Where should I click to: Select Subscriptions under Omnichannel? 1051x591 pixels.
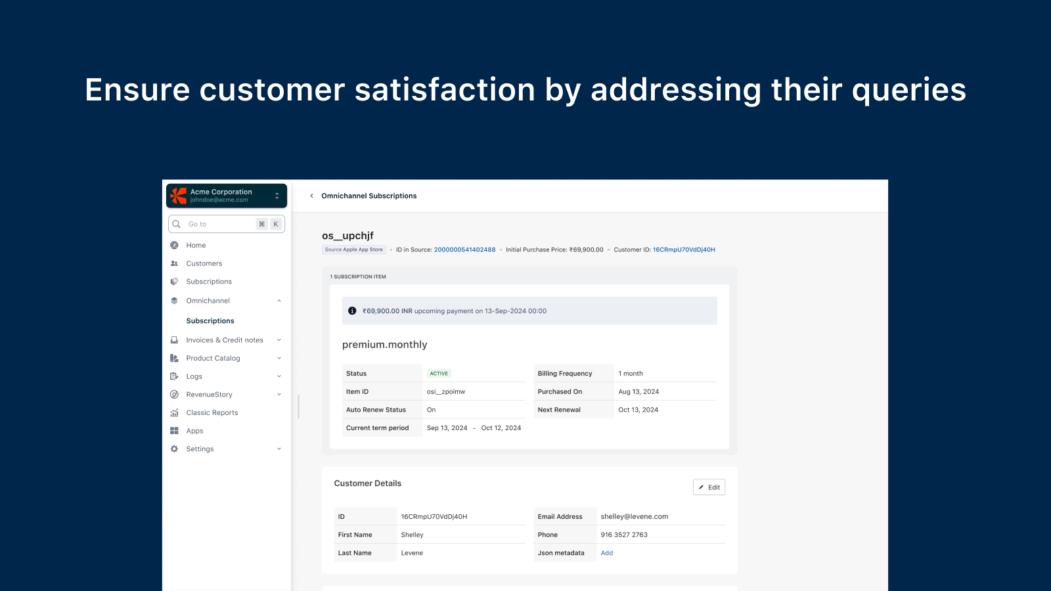(x=210, y=321)
